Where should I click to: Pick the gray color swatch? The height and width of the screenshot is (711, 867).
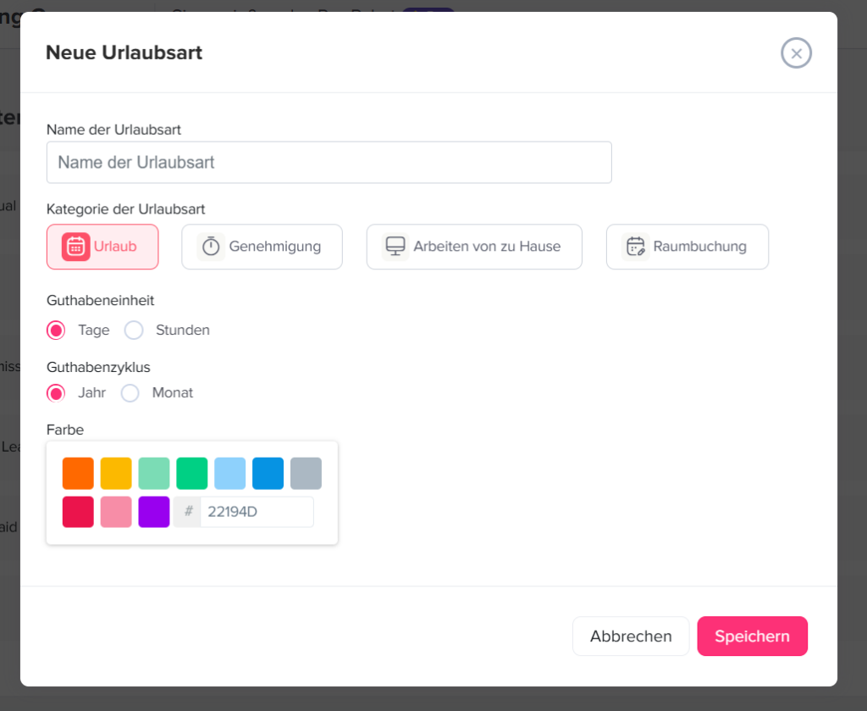[x=306, y=474]
